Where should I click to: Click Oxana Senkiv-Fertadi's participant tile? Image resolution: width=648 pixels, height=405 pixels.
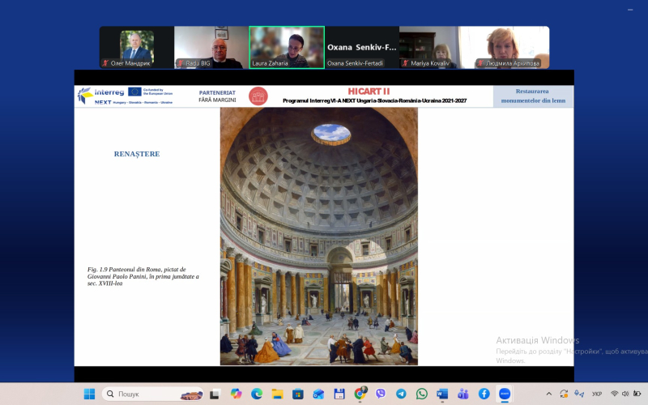click(x=362, y=47)
